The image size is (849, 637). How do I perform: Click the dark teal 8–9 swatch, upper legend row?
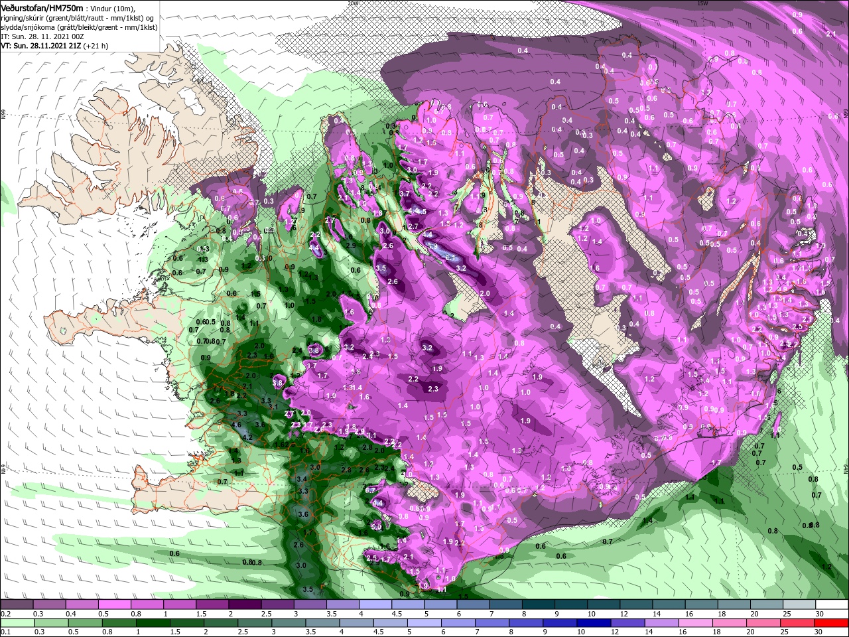tap(539, 605)
